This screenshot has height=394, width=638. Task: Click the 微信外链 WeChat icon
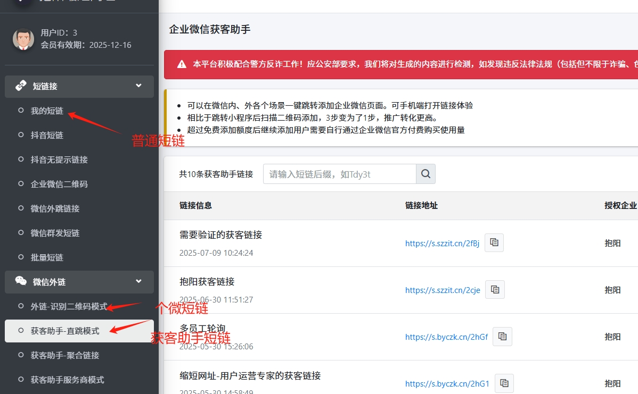[21, 282]
